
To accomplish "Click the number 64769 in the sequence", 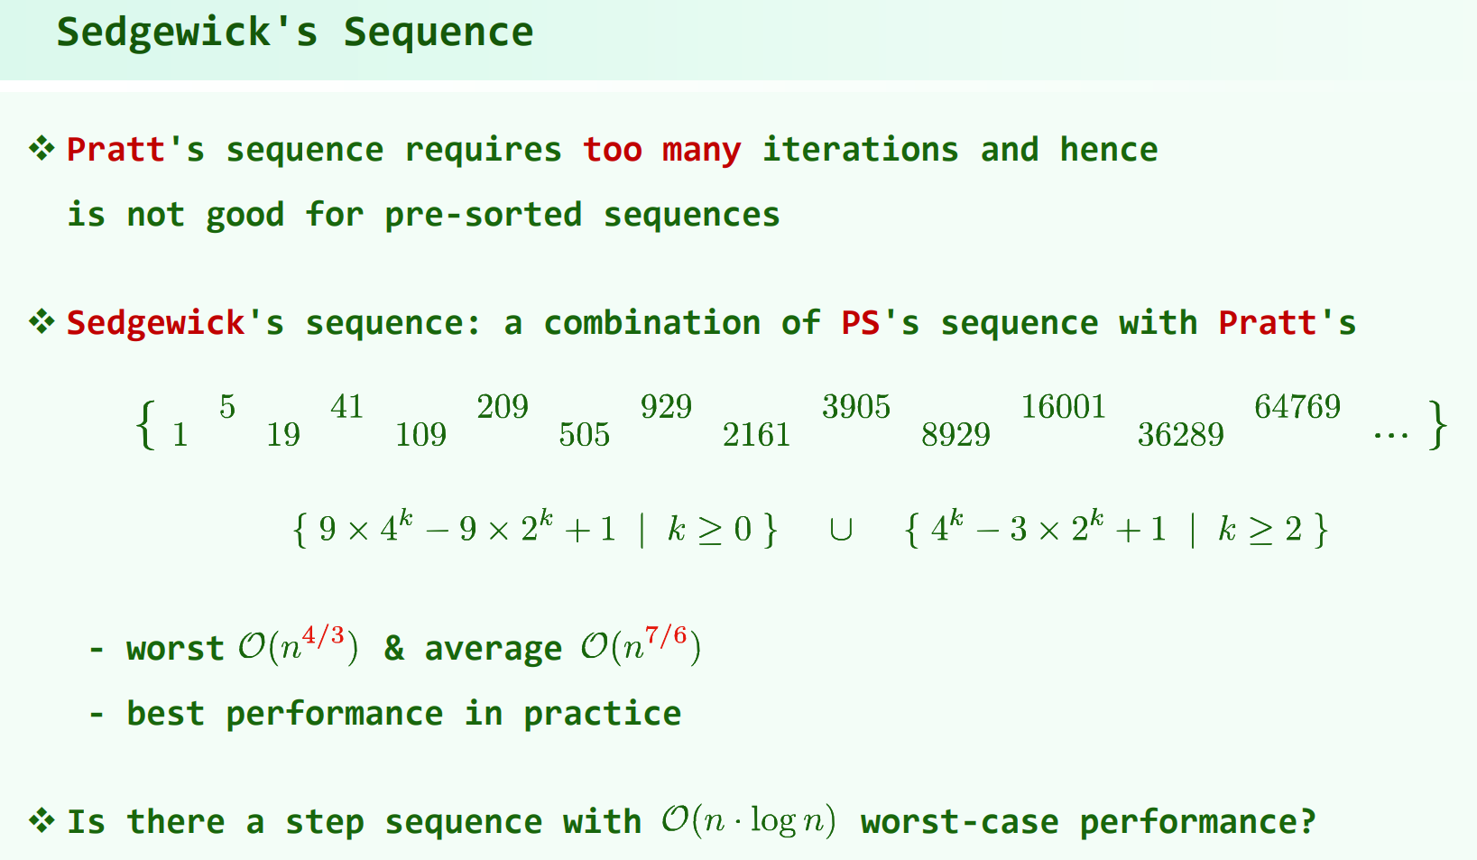I will click(1297, 407).
